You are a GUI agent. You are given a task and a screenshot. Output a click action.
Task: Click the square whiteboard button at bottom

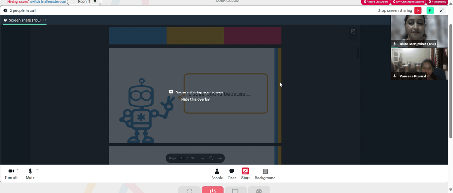tap(235, 190)
